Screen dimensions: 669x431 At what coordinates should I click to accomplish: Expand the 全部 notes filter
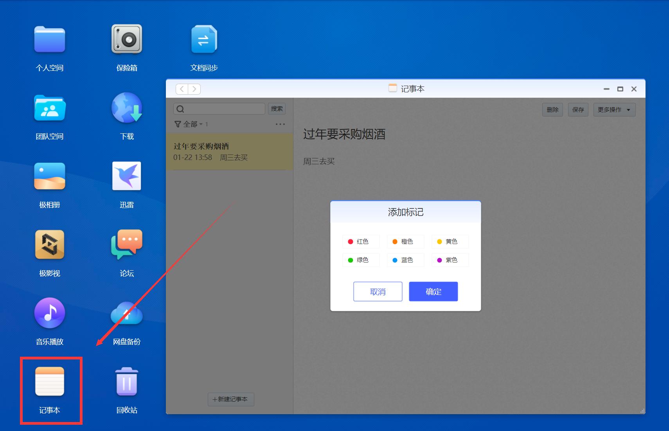tap(191, 124)
